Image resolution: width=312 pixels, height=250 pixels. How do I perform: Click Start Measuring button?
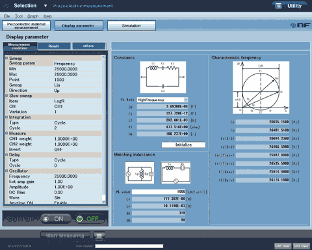pyautogui.click(x=65, y=236)
